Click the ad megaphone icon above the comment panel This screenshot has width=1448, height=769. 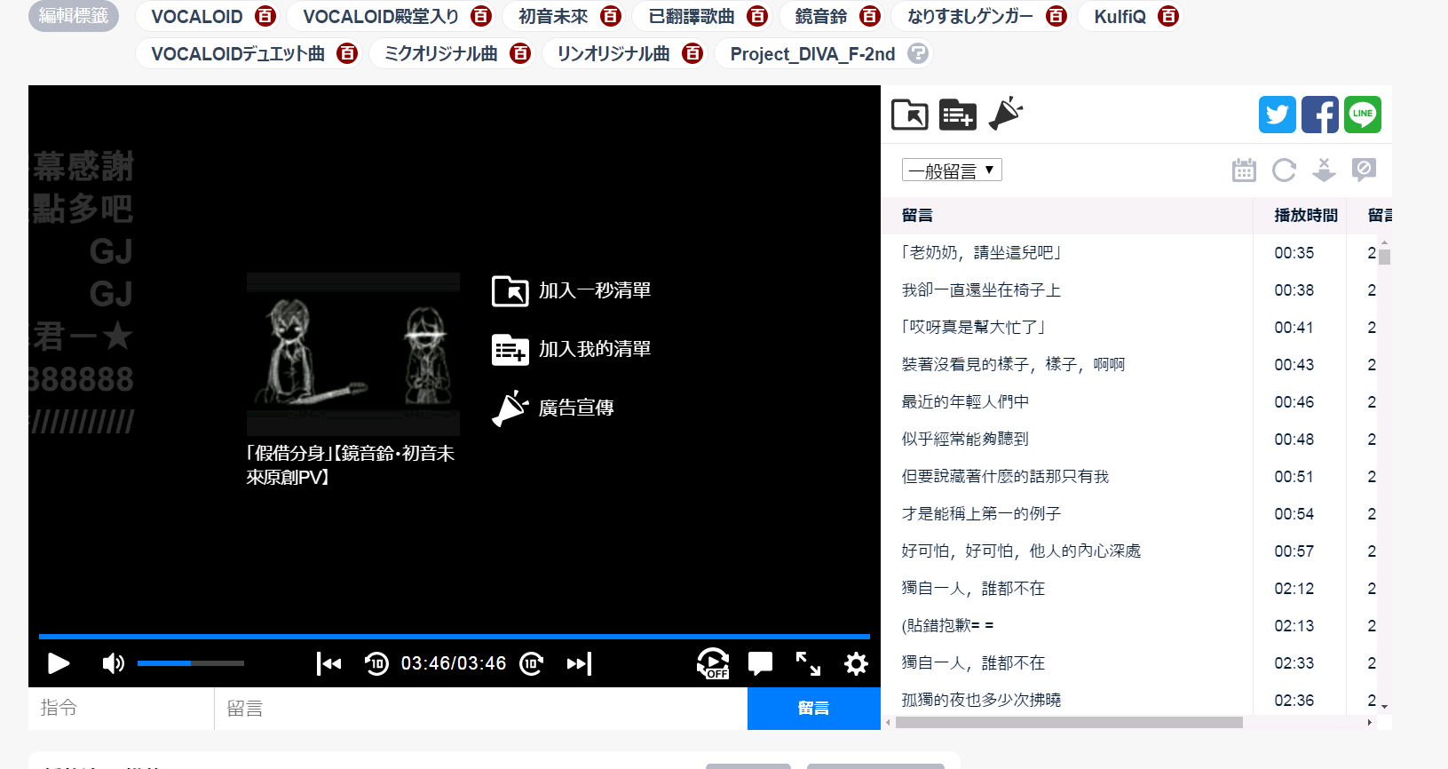[x=1006, y=114]
